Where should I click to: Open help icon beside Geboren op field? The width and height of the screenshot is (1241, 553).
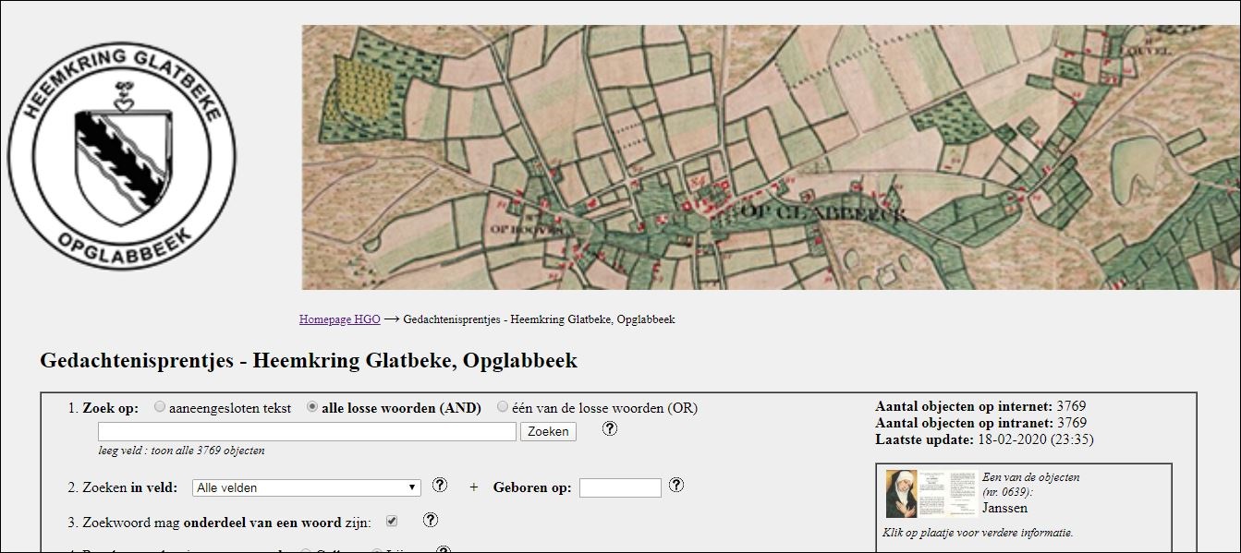(676, 485)
